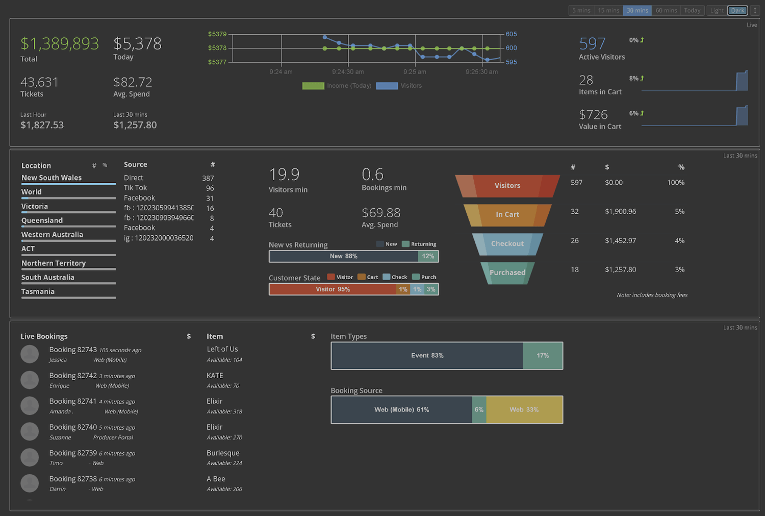Switch to the Light theme
765x516 pixels.
(717, 10)
